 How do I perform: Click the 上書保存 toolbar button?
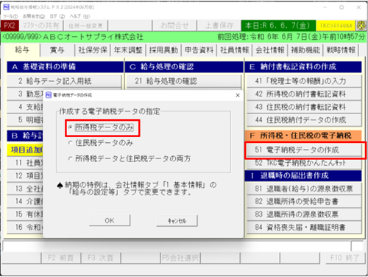(x=219, y=25)
